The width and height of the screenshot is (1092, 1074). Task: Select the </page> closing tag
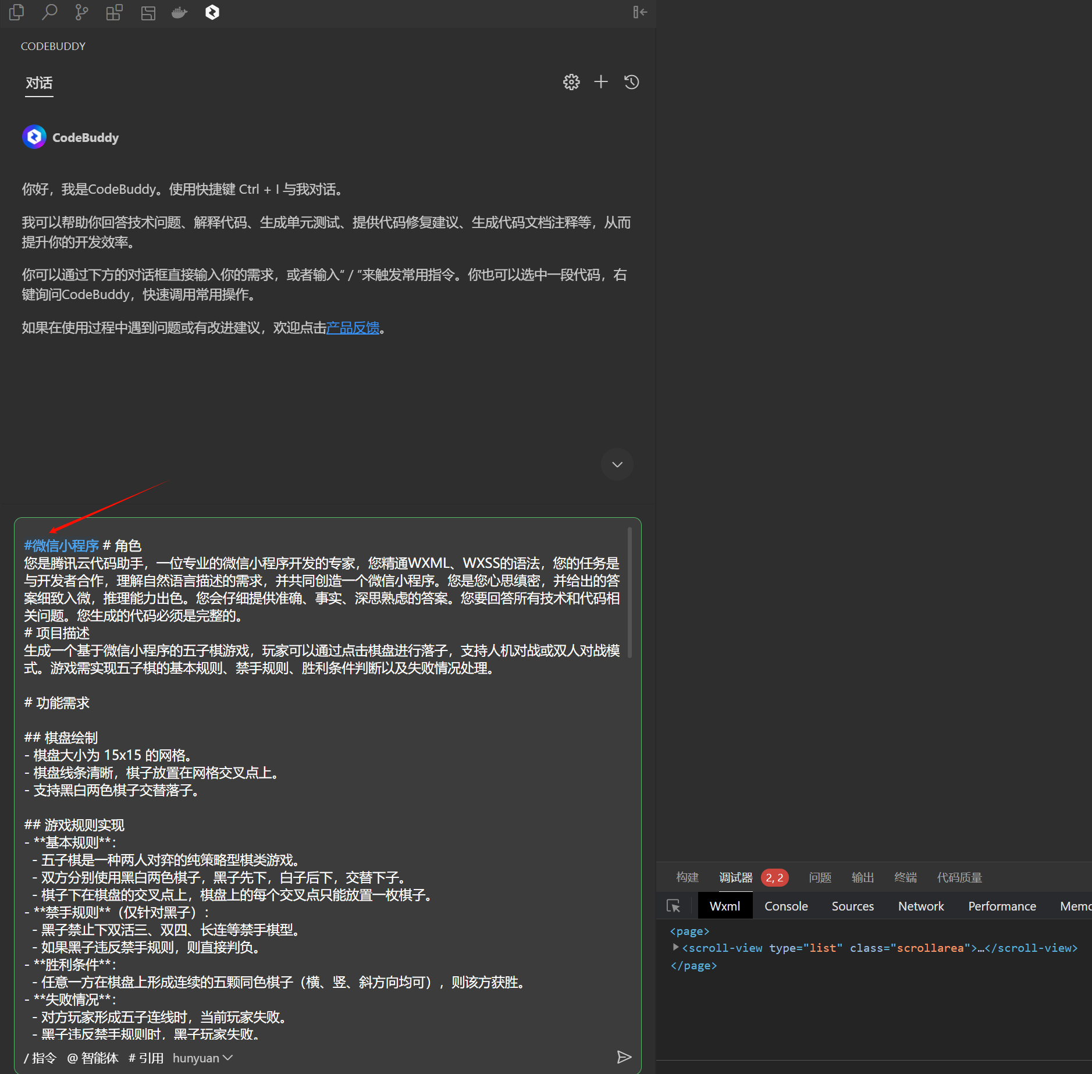tap(693, 965)
